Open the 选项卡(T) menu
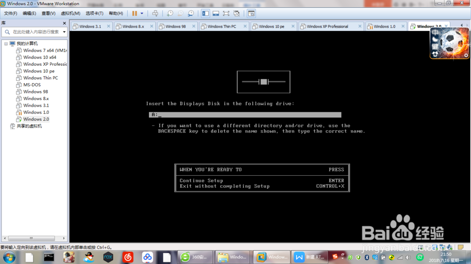 (94, 14)
